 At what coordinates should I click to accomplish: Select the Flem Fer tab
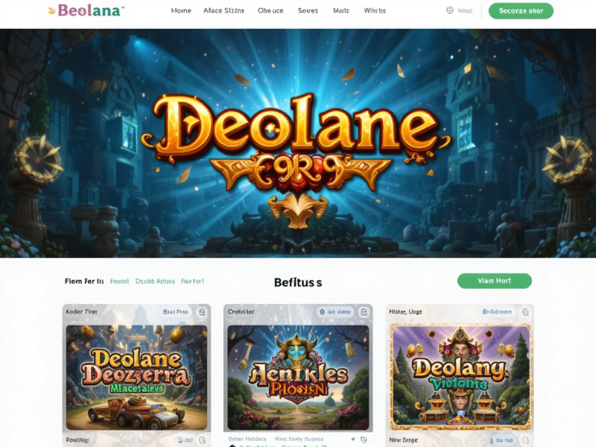tap(84, 282)
